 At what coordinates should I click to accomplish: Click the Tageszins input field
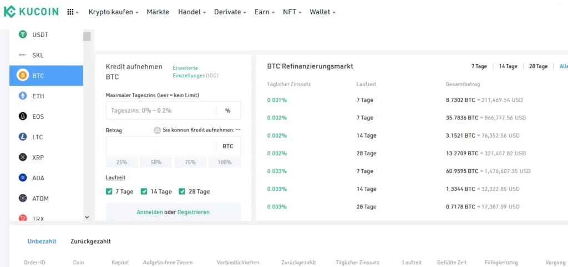pos(161,111)
